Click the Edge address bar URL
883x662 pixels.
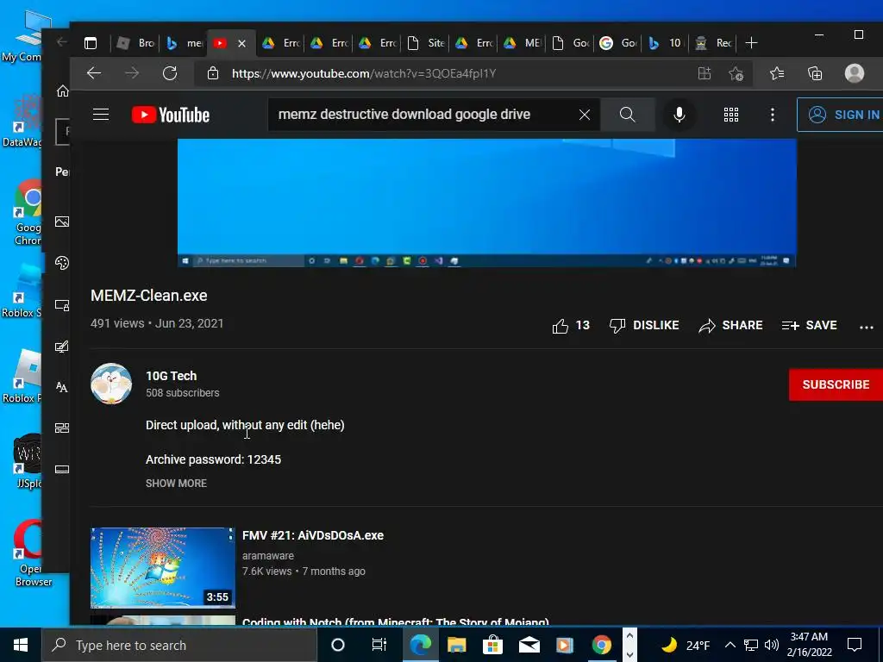[x=364, y=73]
